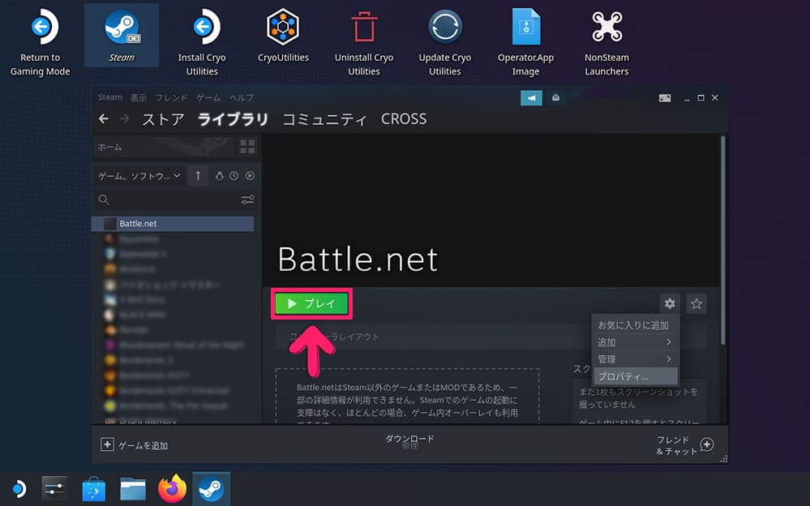
Task: Toggle the flame sort filter icon
Action: [x=220, y=176]
